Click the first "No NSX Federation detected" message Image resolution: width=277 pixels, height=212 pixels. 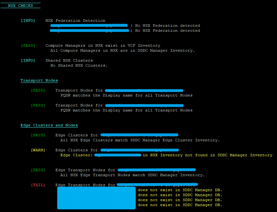pos(167,26)
